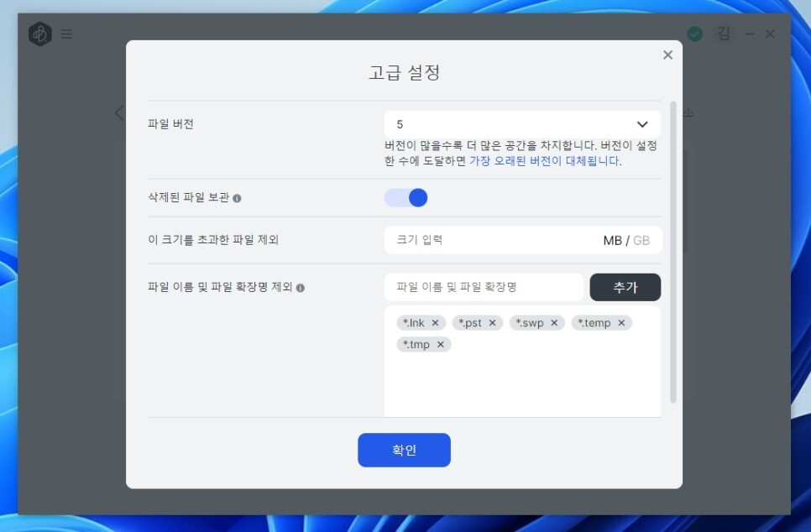This screenshot has height=532, width=811.
Task: Open the 가장 오래된 버전이 대체됩니다 link
Action: (x=545, y=161)
